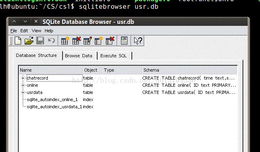Select the chatrecord tree row

(x=128, y=78)
